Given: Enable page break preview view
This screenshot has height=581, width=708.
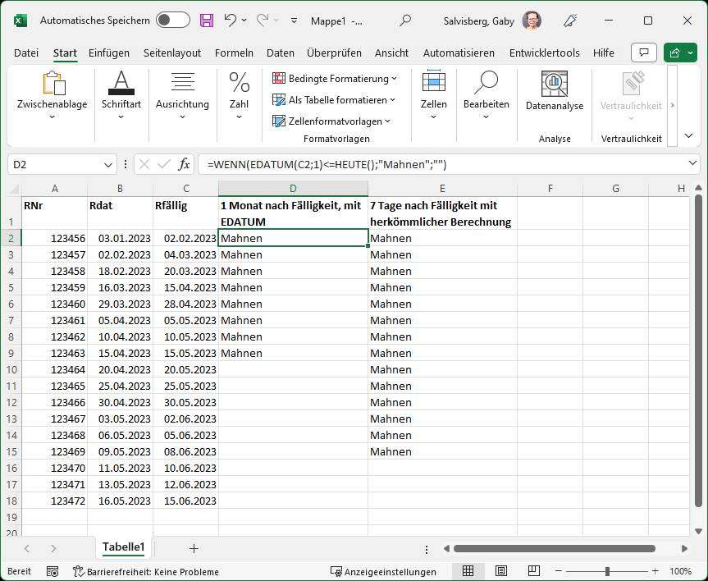Looking at the screenshot, I should (533, 571).
